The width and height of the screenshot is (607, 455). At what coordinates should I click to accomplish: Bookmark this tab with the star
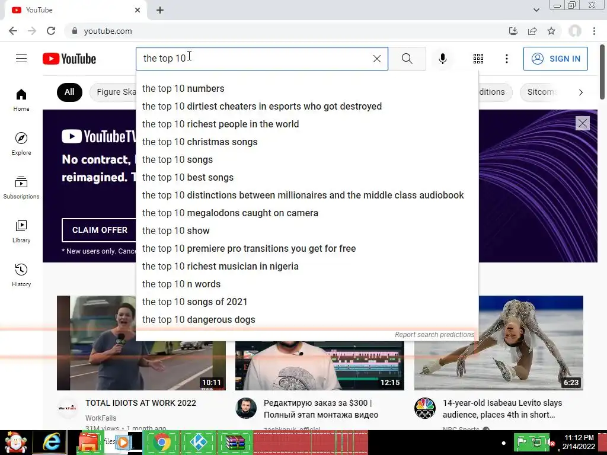(x=551, y=31)
